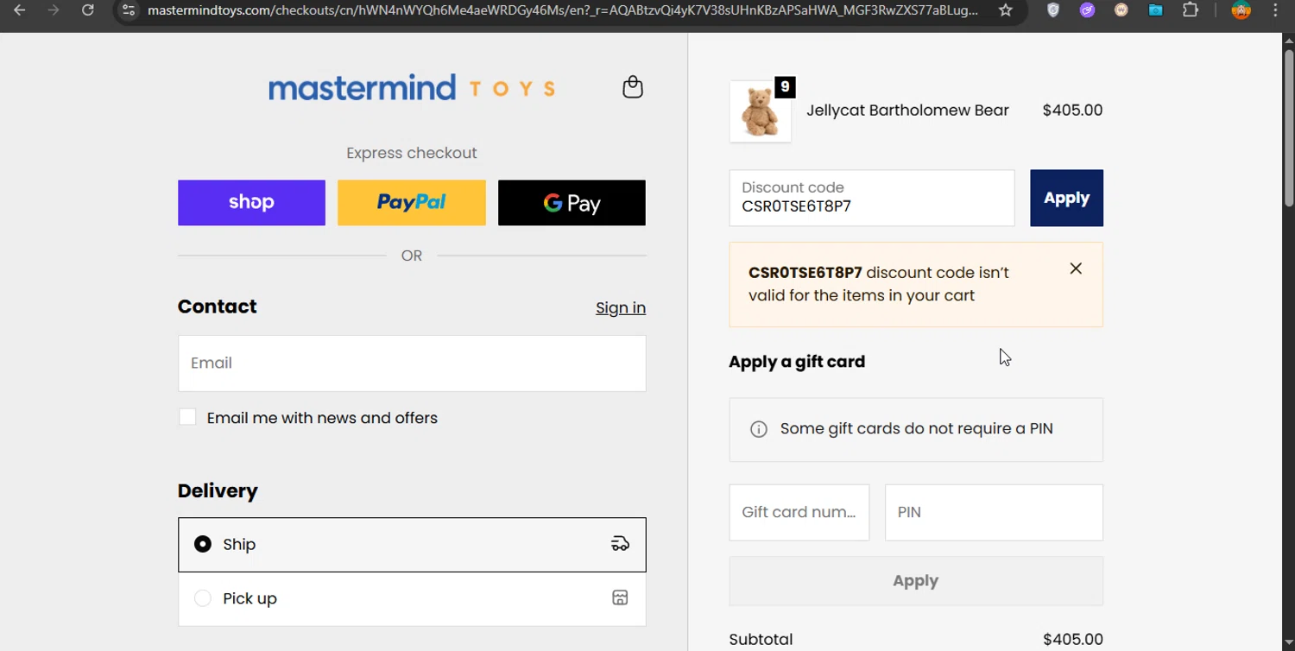Dismiss the invalid discount code message
The image size is (1295, 651).
coord(1076,269)
